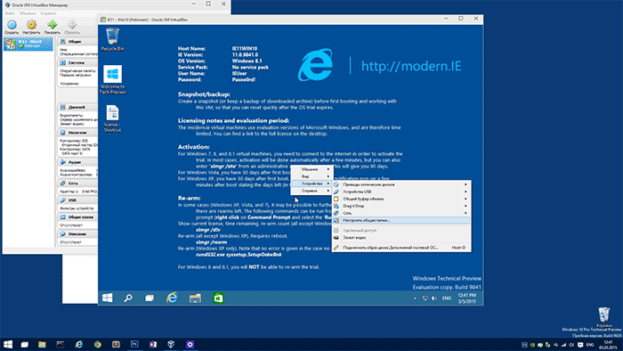Viewport: 623px width, 351px height.
Task: Open Общий буфер обмена submenu
Action: (401, 199)
